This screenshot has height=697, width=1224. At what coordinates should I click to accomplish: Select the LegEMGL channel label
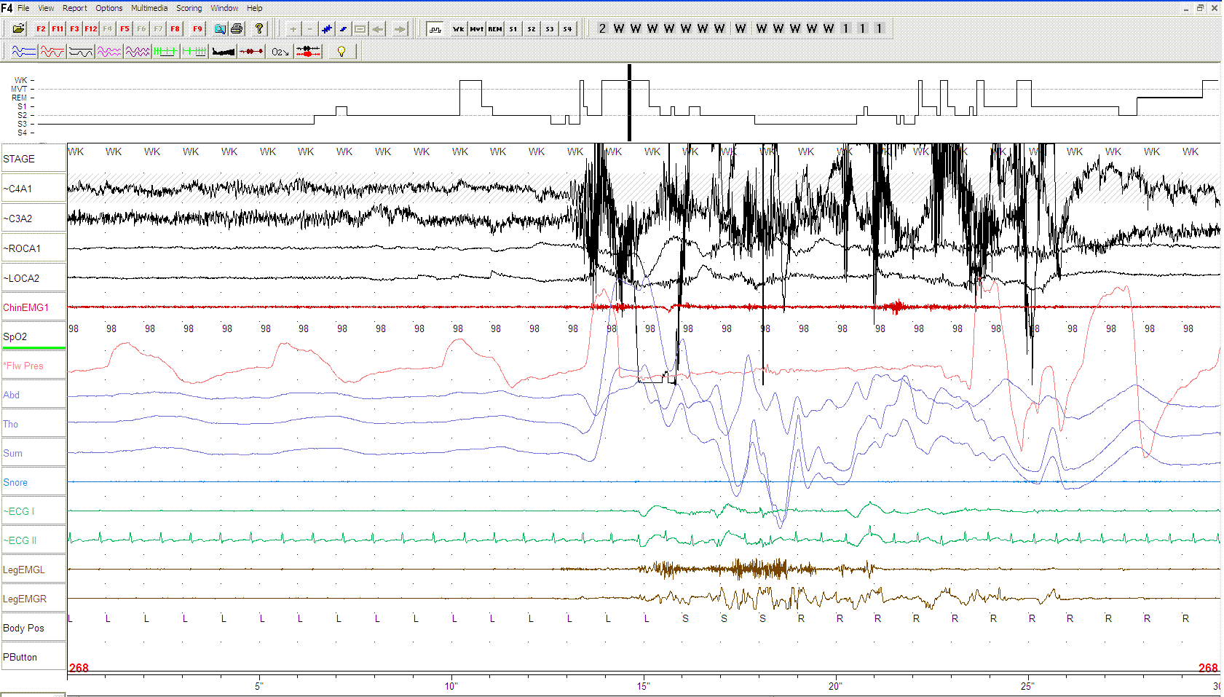[x=33, y=570]
